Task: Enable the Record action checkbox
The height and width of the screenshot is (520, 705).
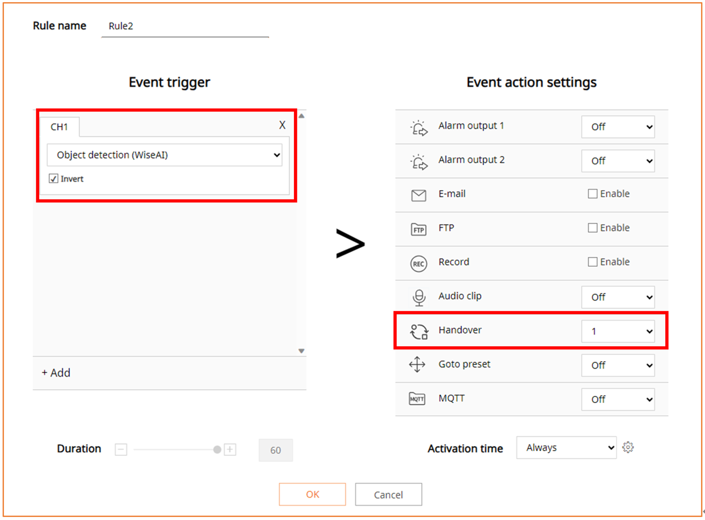Action: click(x=592, y=262)
